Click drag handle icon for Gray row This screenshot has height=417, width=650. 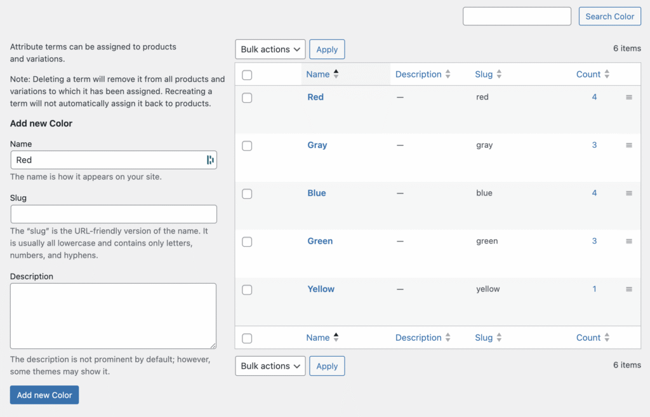coord(628,145)
